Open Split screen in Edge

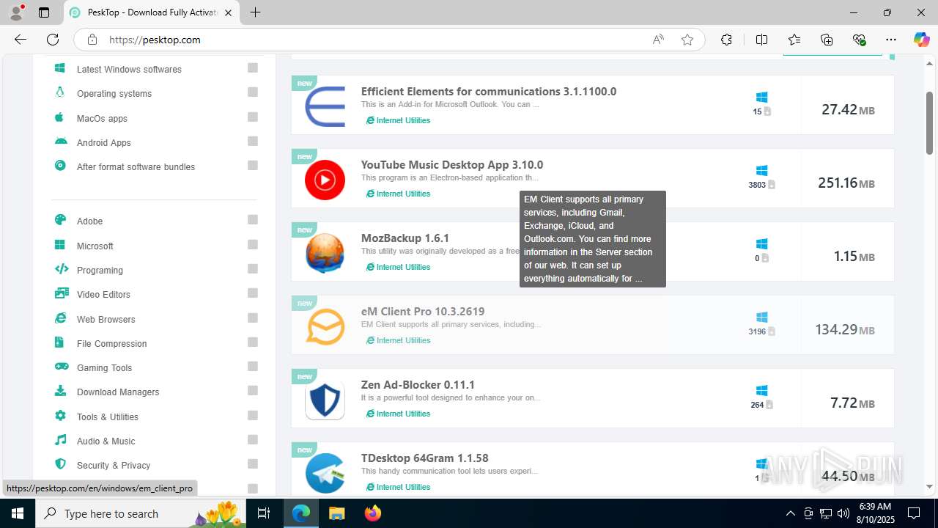tap(761, 40)
